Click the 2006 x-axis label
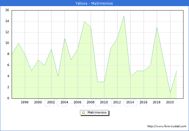189x131 pixels. (x=78, y=102)
